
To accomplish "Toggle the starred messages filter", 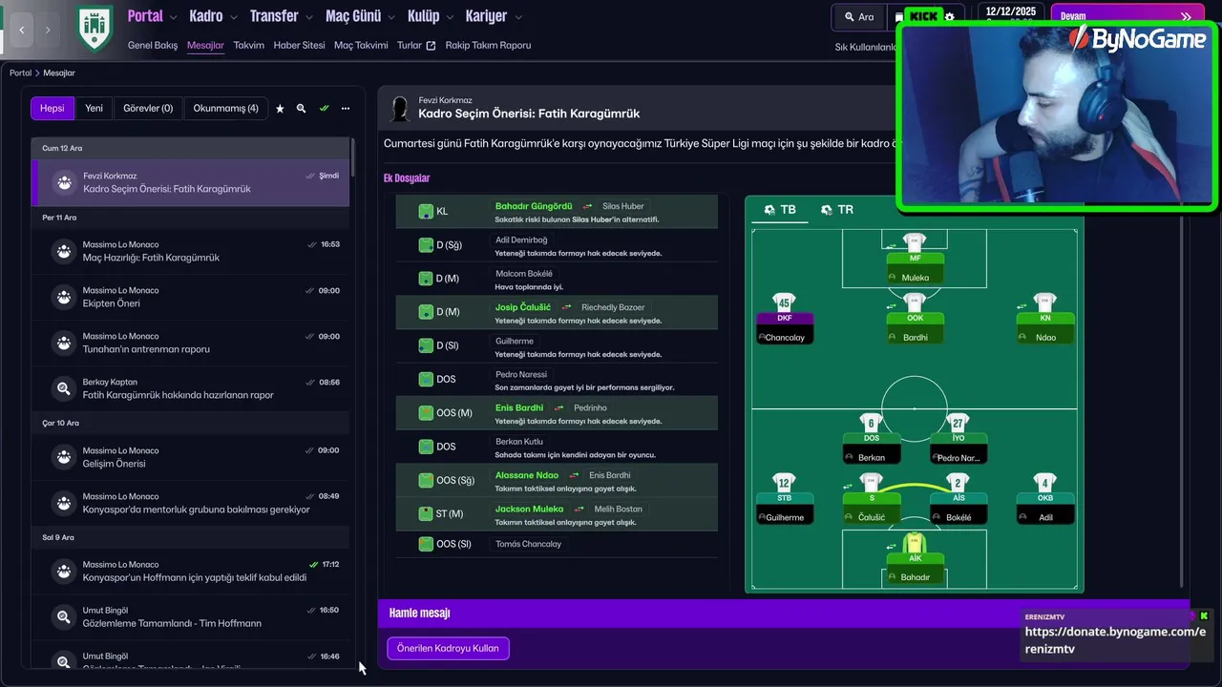I will [280, 109].
